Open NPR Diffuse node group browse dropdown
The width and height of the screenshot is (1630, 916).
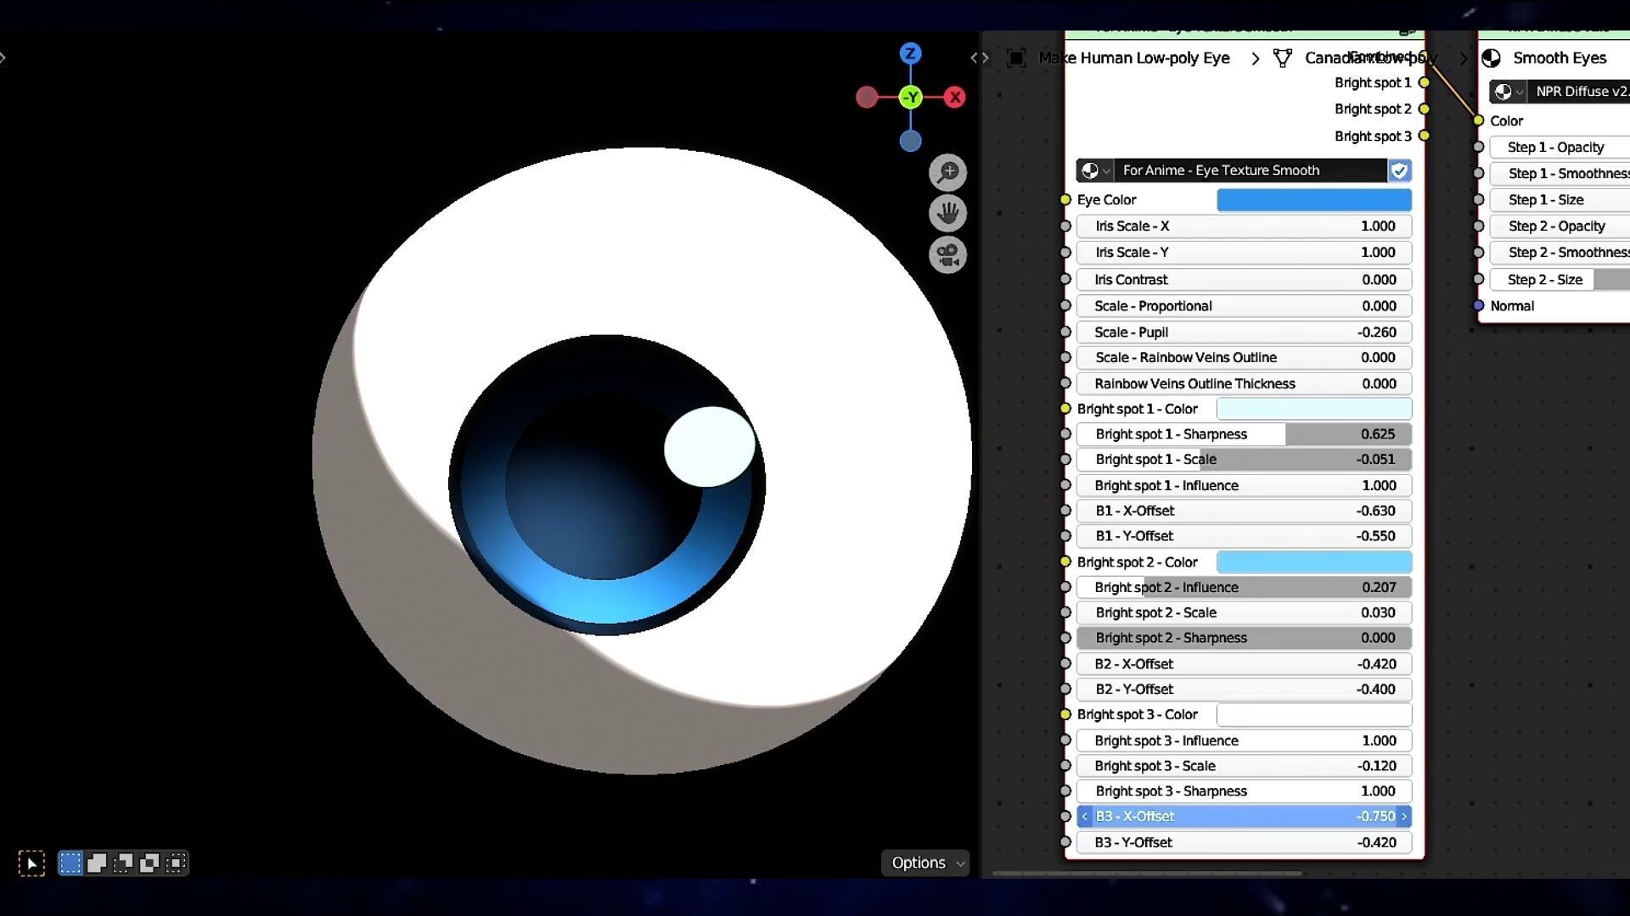click(1509, 92)
